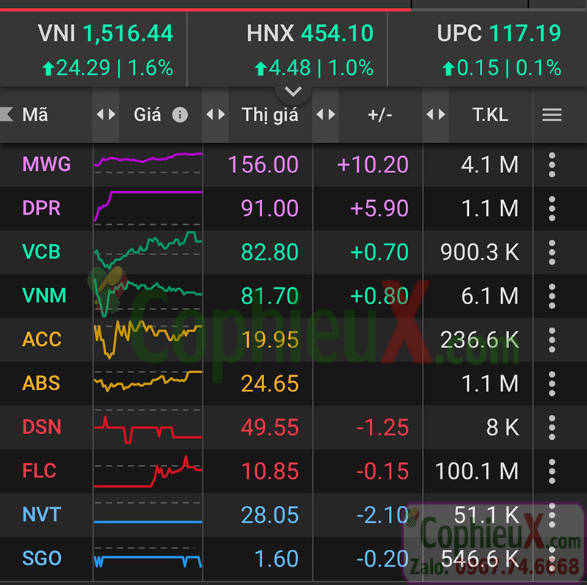Click the info icon beside Giá
The image size is (587, 585).
(x=180, y=115)
